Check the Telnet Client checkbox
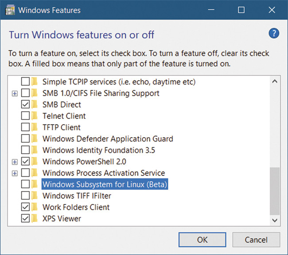The image size is (288, 255). click(26, 116)
